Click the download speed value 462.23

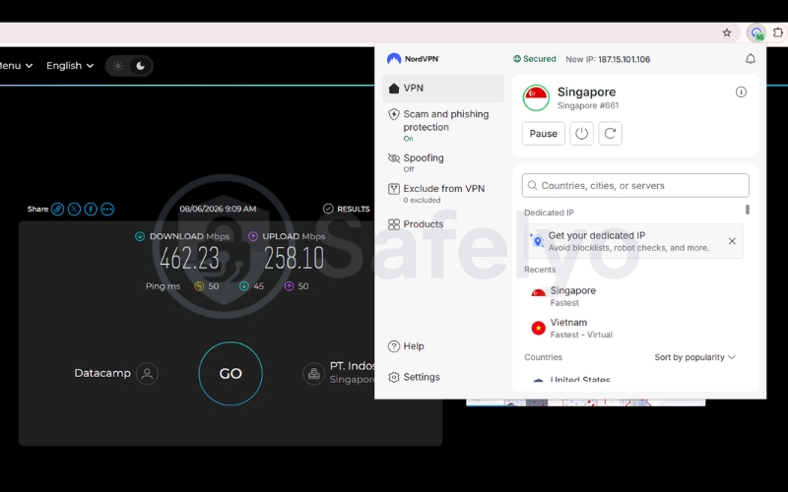189,258
